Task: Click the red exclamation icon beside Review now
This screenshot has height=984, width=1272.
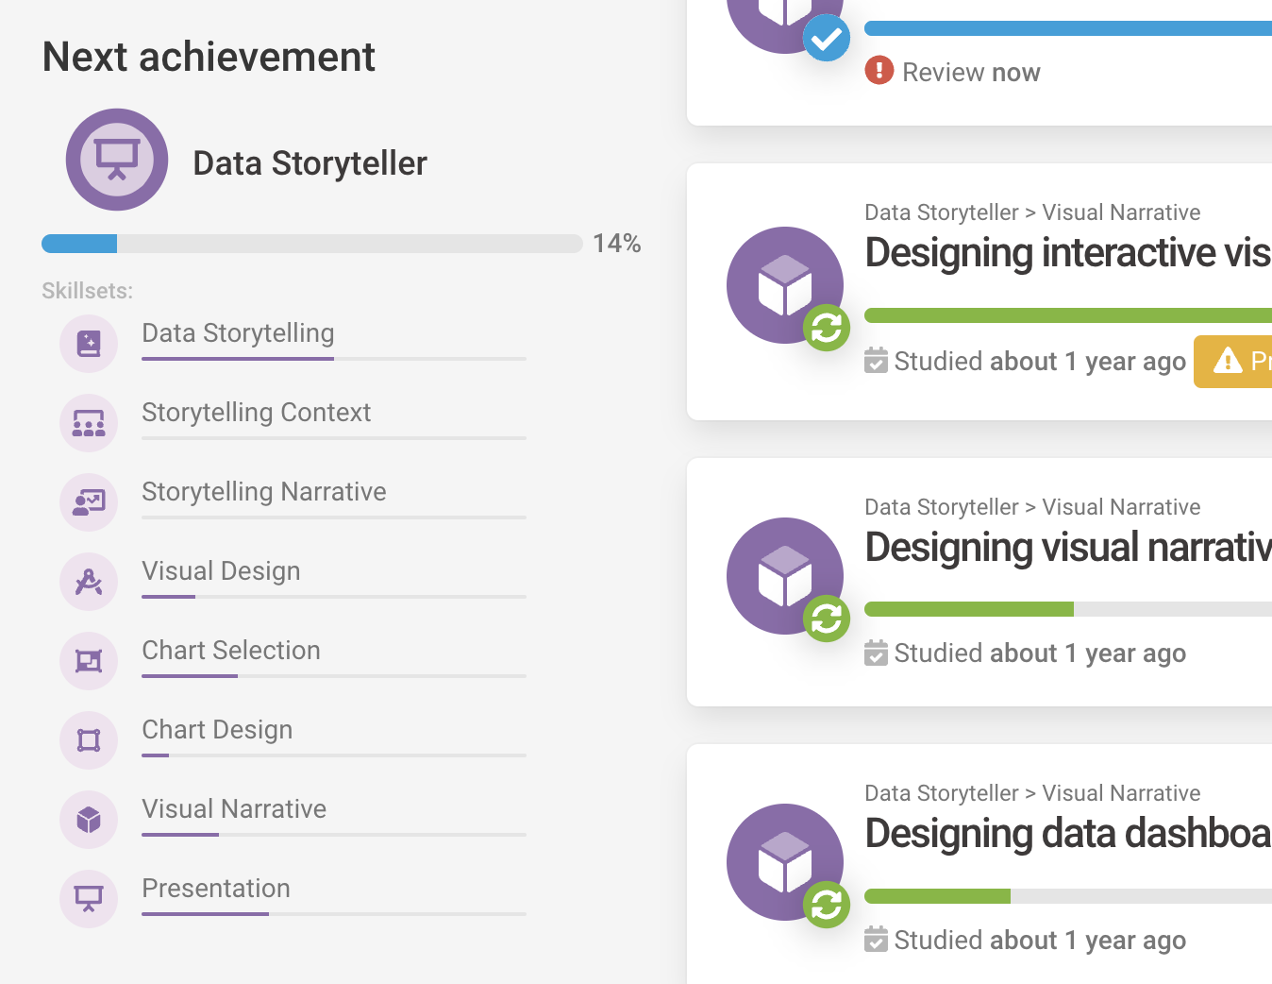Action: pos(879,71)
